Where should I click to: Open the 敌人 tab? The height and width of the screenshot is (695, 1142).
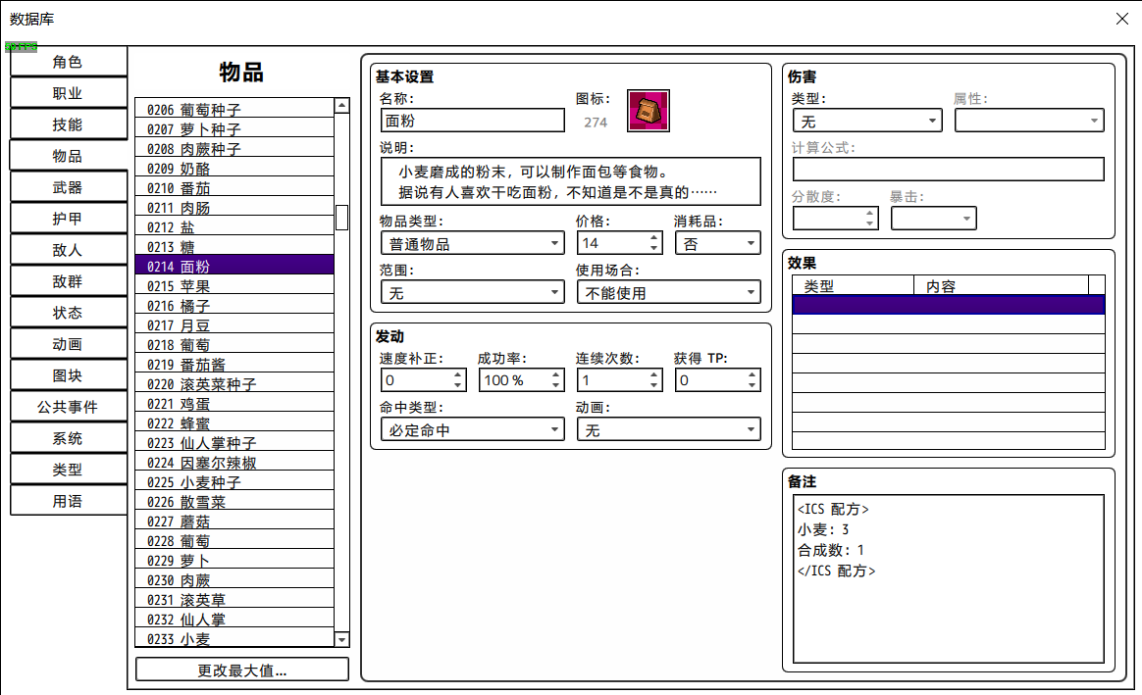pos(69,250)
